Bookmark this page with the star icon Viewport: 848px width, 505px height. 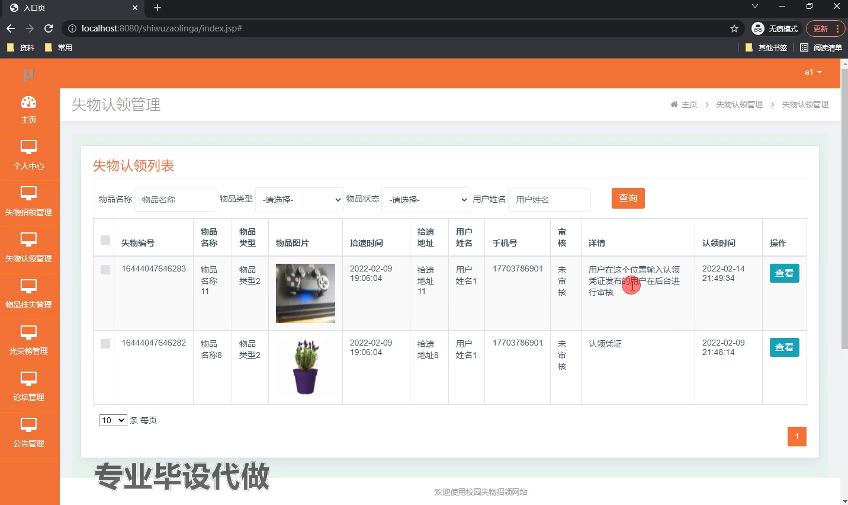pyautogui.click(x=734, y=28)
